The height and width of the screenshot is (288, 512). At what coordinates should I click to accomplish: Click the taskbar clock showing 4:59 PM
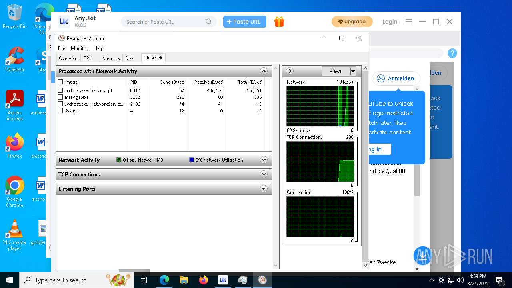click(478, 280)
